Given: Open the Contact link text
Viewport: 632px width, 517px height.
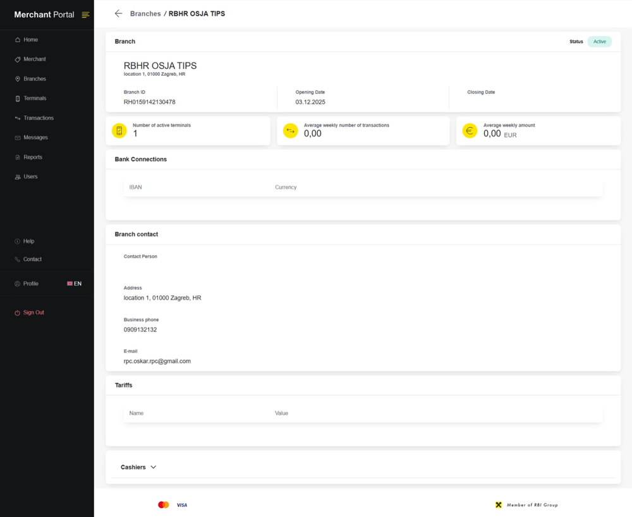Looking at the screenshot, I should 32,259.
